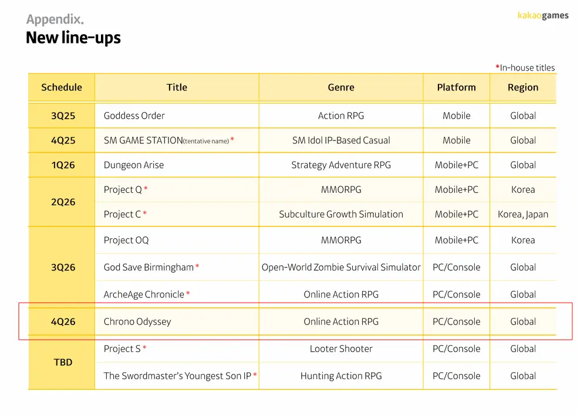Click Korea region in Project Q row
Viewport: 577px width, 415px height.
523,190
